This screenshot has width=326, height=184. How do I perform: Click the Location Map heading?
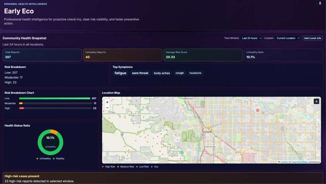click(111, 93)
